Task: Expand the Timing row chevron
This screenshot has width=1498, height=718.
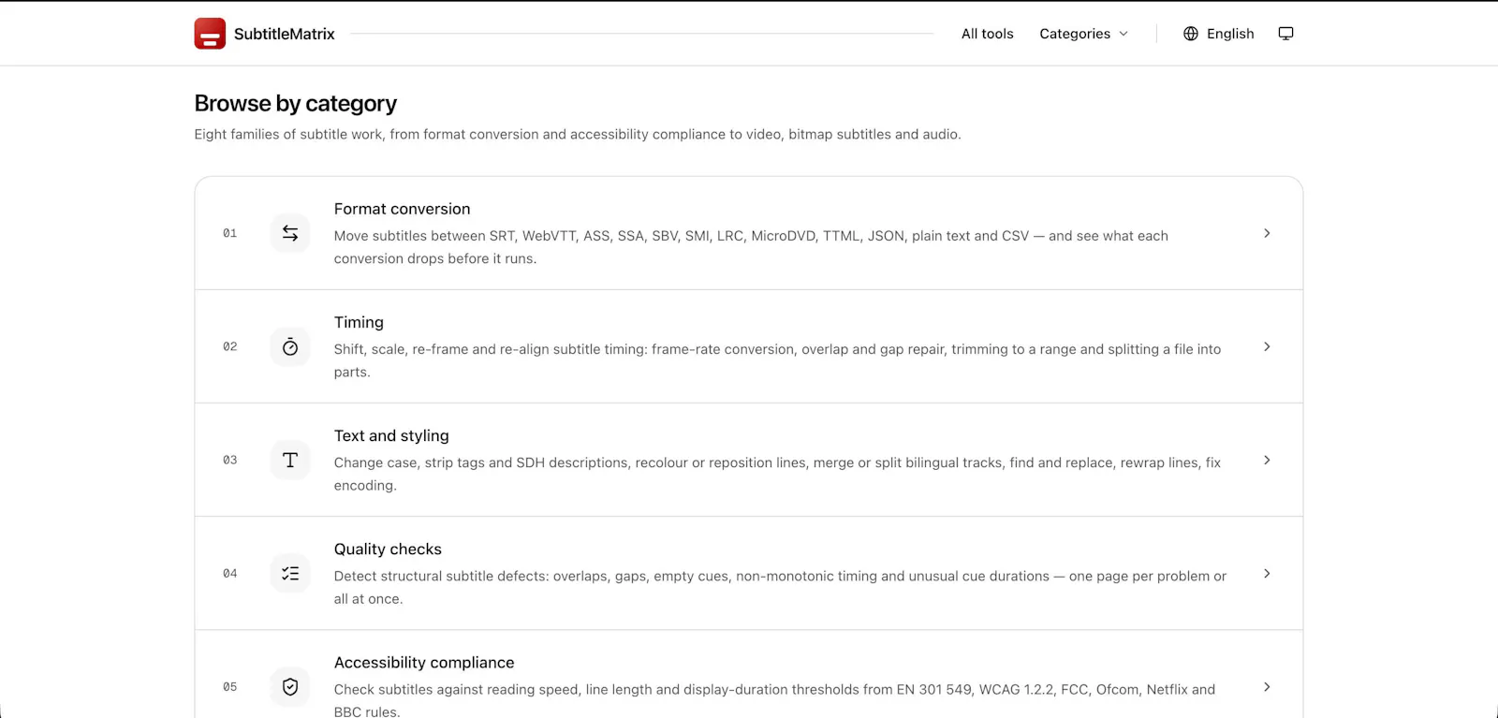Action: [1267, 346]
